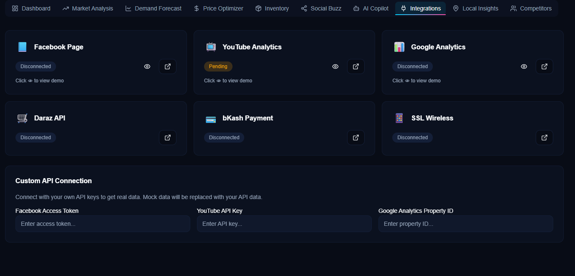The height and width of the screenshot is (276, 575).
Task: Open the Dashboard tab
Action: 31,8
